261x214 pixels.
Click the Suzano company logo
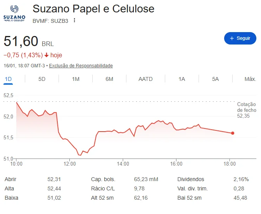(x=14, y=13)
